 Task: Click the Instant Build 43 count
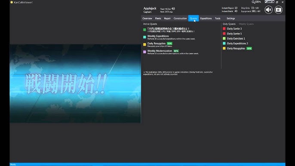click(229, 11)
